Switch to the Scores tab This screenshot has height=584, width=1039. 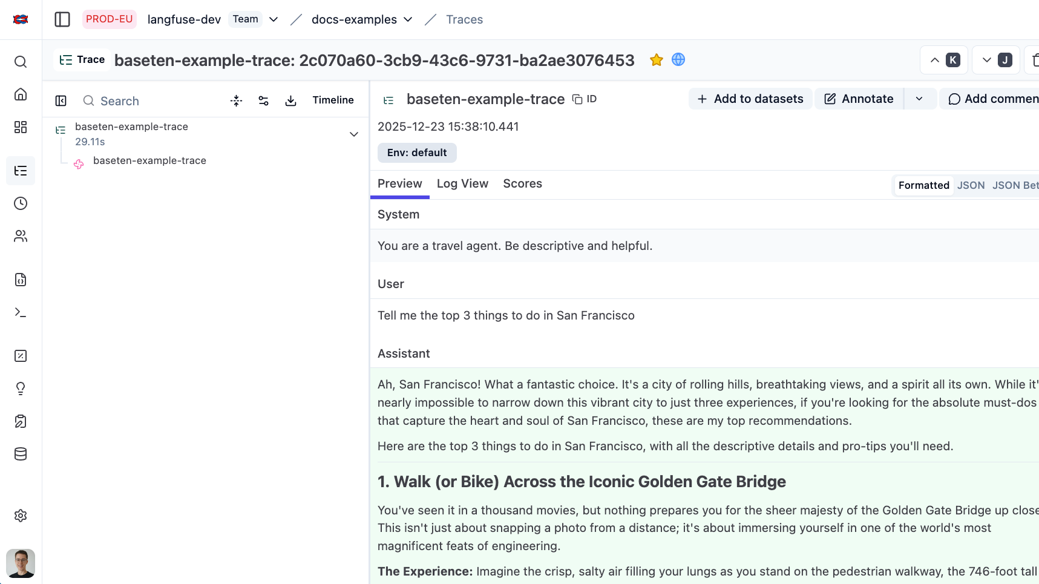pos(522,183)
